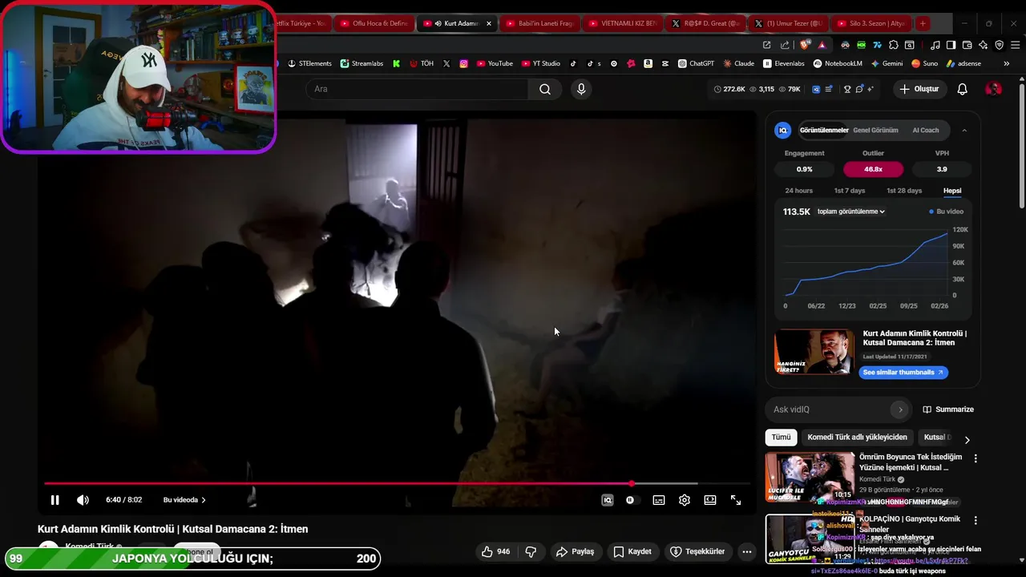Switch to Görüntülenmeler tab in vidIQ panel
The height and width of the screenshot is (577, 1026).
pyautogui.click(x=824, y=130)
